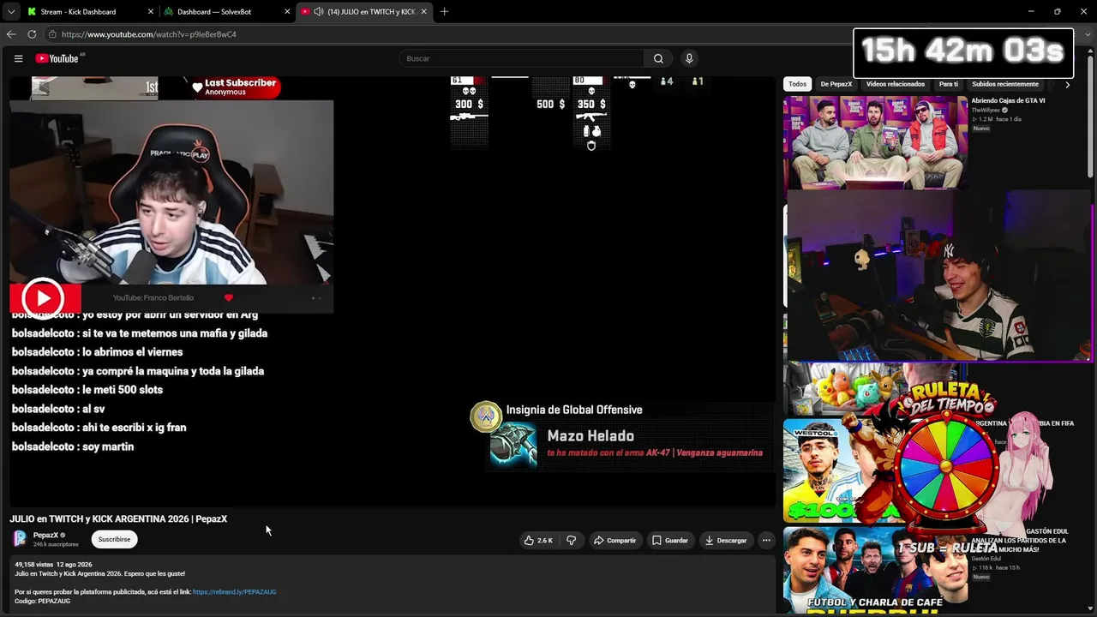Open the browser tab search dropdown
The image size is (1097, 617).
coord(10,12)
